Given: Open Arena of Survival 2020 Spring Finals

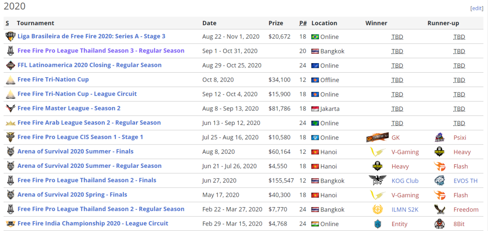Looking at the screenshot, I should click(72, 195).
